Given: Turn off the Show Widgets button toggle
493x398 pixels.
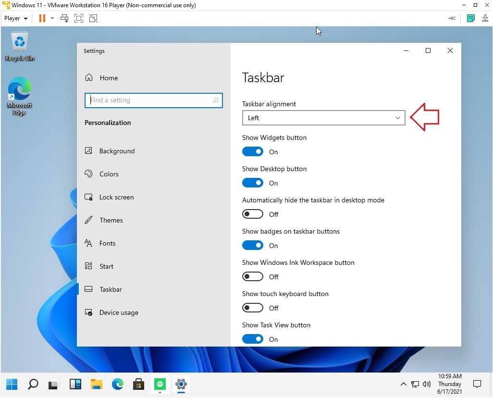Looking at the screenshot, I should tap(252, 151).
